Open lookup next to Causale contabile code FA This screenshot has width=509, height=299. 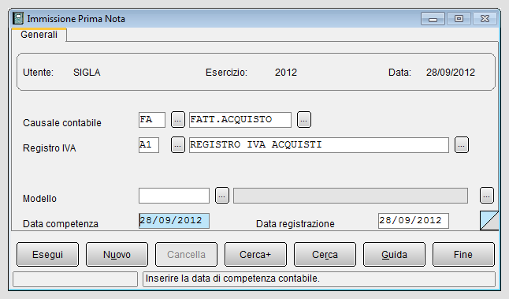click(x=178, y=120)
